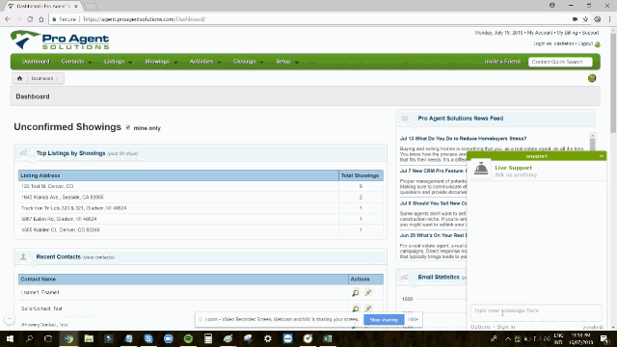Screen dimensions: 617x347
Task: Reload the page in browser
Action: point(30,19)
